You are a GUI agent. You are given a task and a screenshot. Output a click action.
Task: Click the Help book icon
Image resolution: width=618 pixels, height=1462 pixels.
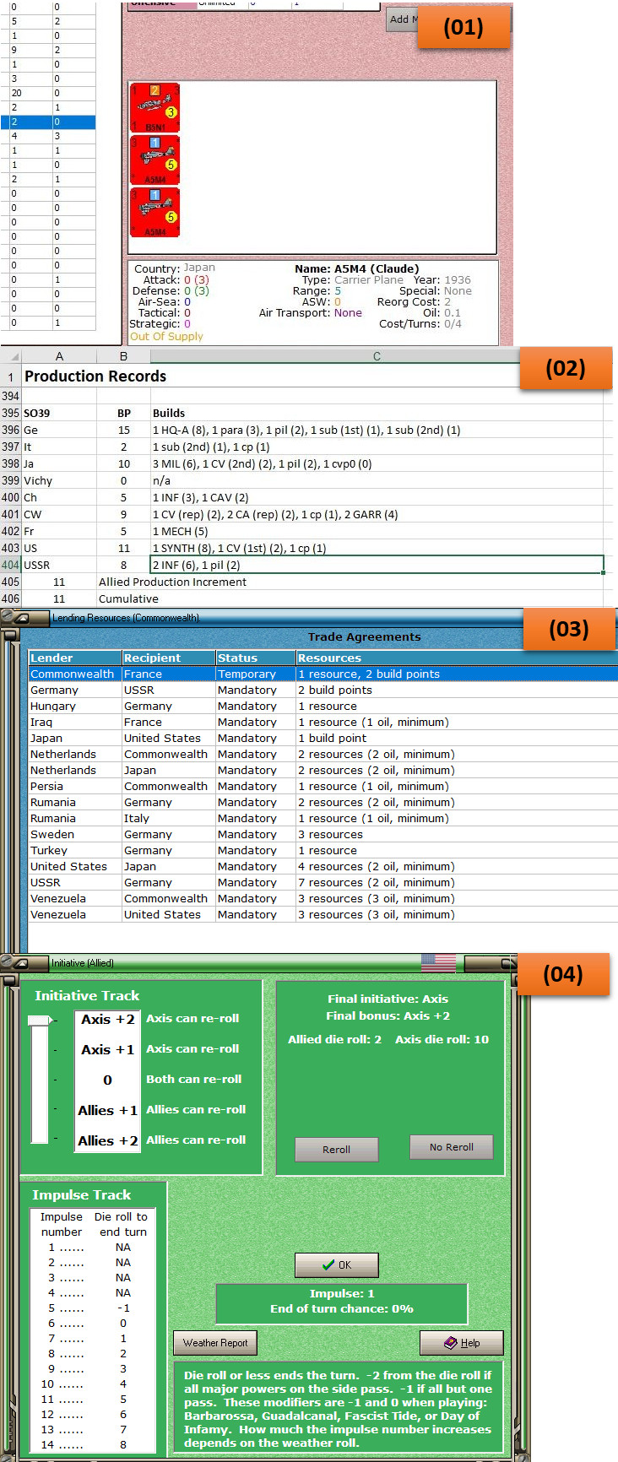coord(451,1343)
